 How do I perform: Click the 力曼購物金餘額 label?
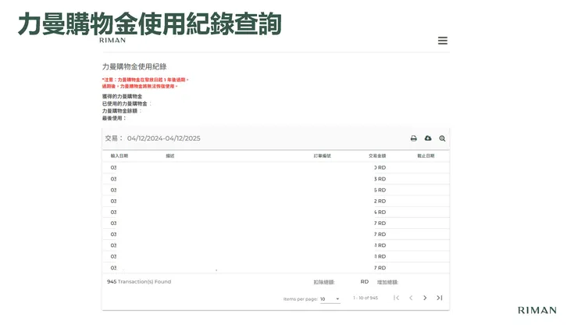120,111
